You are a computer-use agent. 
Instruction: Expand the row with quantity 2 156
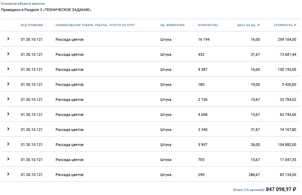click(x=8, y=99)
